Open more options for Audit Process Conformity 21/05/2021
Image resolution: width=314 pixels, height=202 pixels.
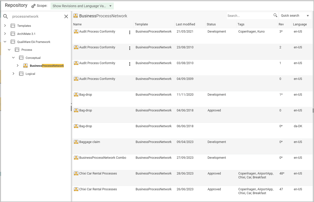pos(130,32)
